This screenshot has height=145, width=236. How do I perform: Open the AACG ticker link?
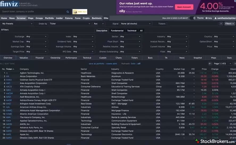[9, 87]
